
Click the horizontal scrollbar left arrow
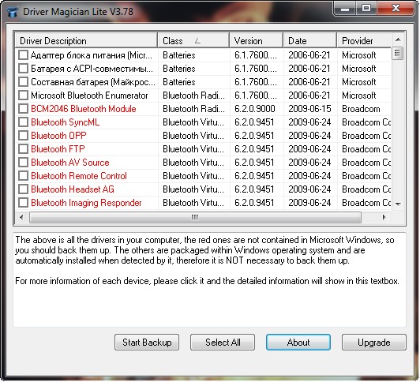(21, 217)
